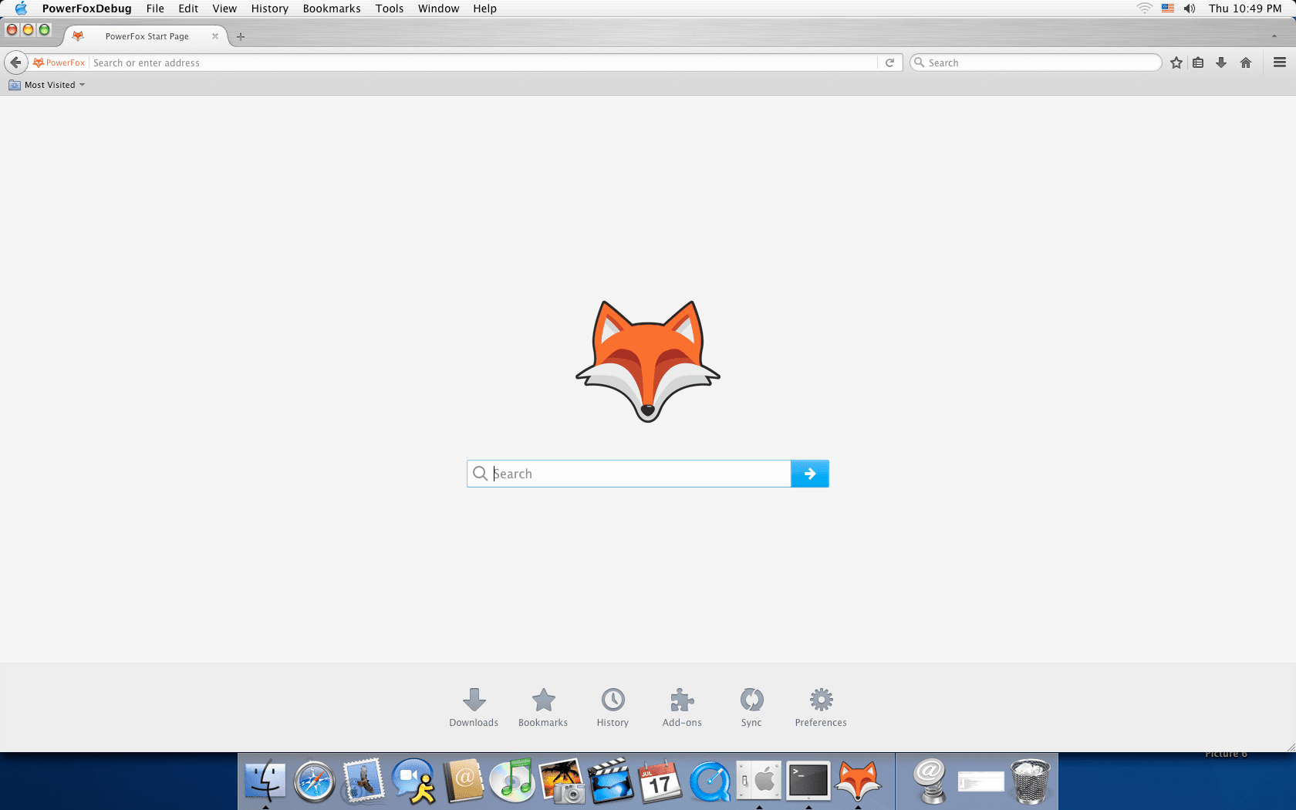Open Address Book in the dock
Viewport: 1296px width, 810px height.
pyautogui.click(x=464, y=781)
